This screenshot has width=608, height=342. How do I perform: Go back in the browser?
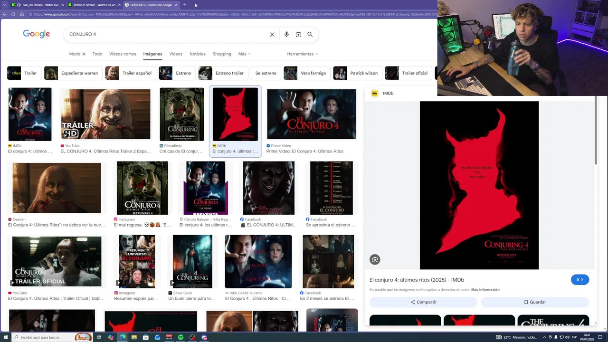point(4,14)
